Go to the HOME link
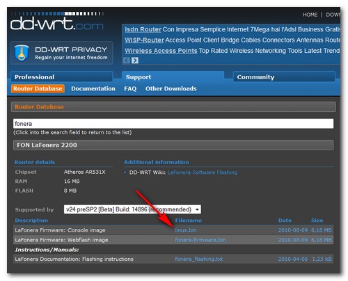Viewport: 348px width, 281px height. [x=310, y=15]
